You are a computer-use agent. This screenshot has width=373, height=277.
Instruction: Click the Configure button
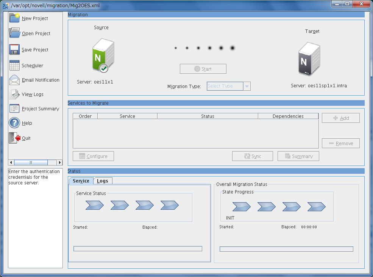click(93, 156)
